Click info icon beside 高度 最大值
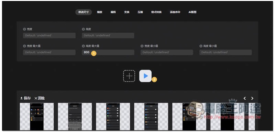Viewport: 275px width, 132px height. (x=83, y=46)
